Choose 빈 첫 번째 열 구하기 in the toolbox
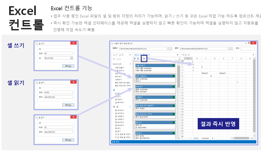This screenshot has width=261, height=153. tap(123, 137)
